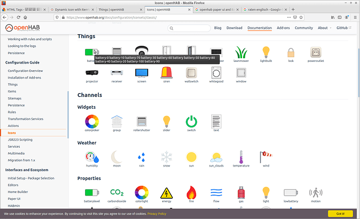Open the Community nav link

click(304, 28)
